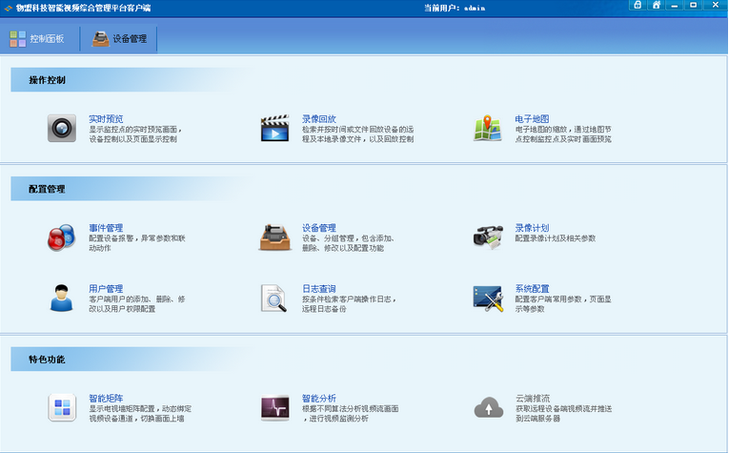Open the 实时预览 text link
729x453 pixels.
[x=106, y=118]
